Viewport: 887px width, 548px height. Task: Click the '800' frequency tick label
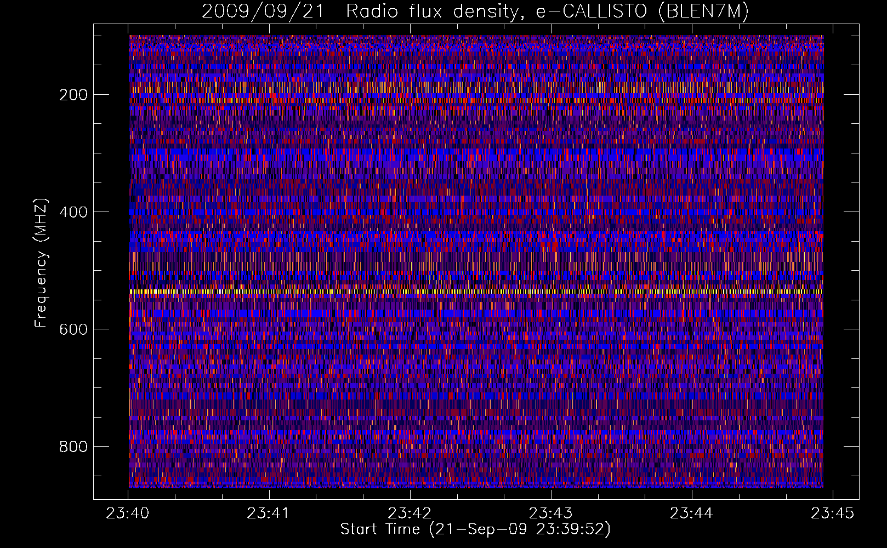coord(73,447)
